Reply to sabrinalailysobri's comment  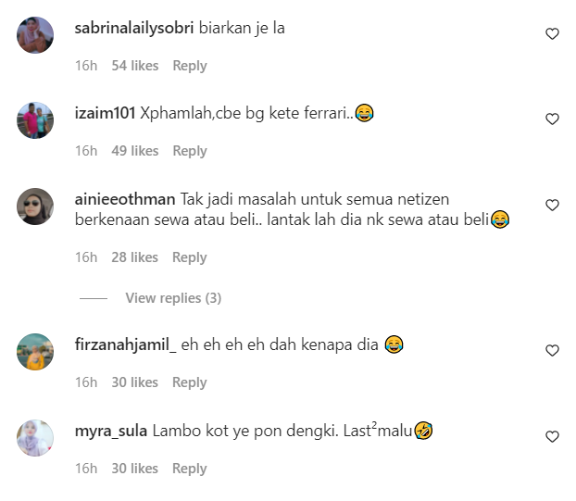(x=190, y=66)
